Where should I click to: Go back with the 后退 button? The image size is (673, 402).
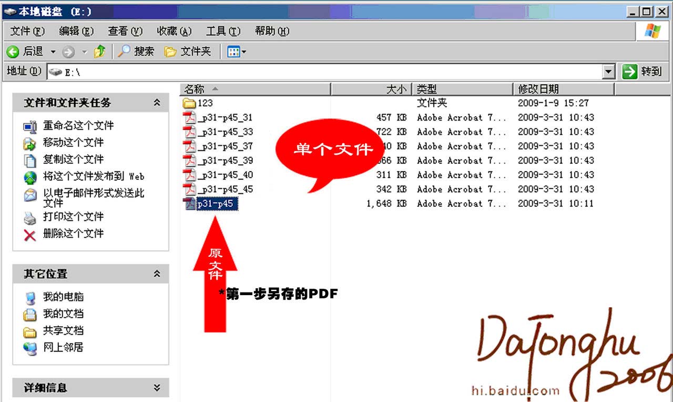[25, 52]
